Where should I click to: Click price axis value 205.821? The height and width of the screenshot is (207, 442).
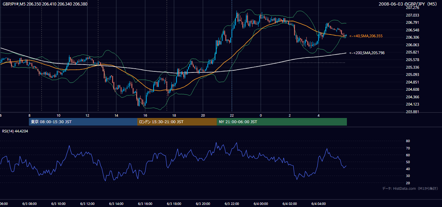tap(413, 52)
